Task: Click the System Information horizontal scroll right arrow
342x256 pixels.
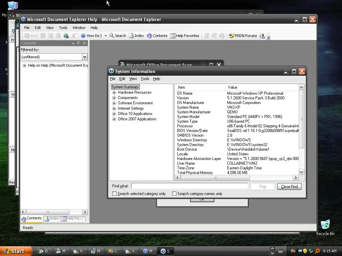Action: point(296,178)
